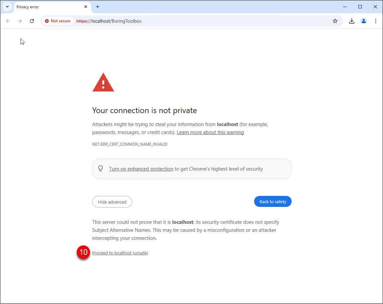
Task: Open Chrome's three-dot menu
Action: tap(376, 21)
